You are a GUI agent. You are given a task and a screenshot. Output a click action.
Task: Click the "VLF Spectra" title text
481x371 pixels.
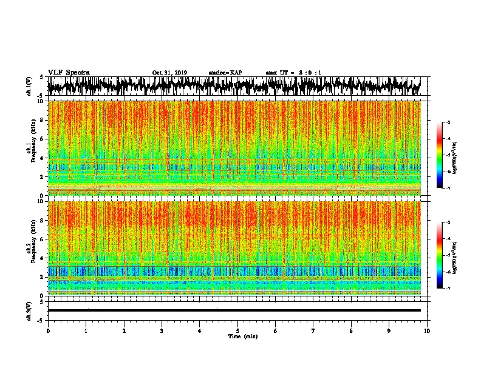tap(69, 73)
